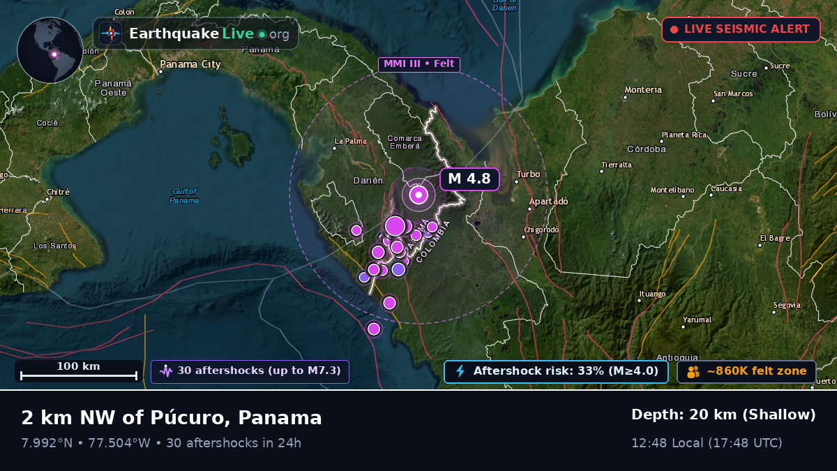
Task: Click the Tierralta town label
Action: [617, 165]
